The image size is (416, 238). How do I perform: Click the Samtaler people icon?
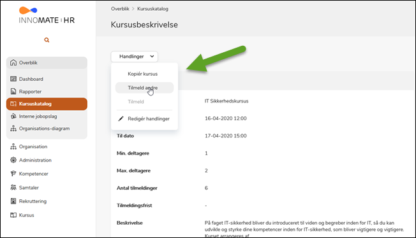[13, 188]
